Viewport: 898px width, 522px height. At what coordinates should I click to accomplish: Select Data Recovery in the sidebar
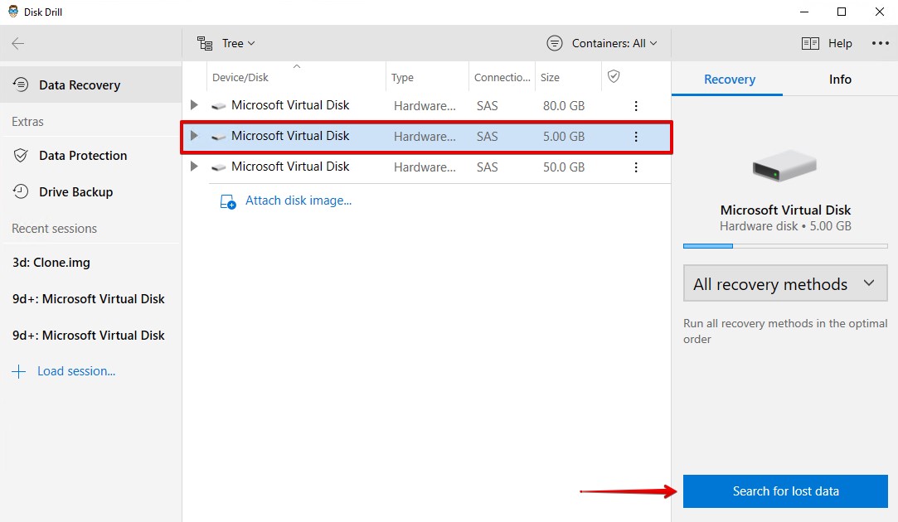pyautogui.click(x=91, y=85)
